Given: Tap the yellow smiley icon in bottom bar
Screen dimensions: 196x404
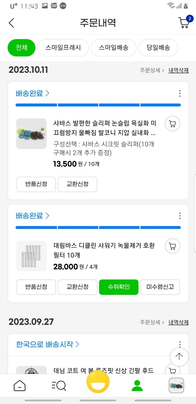Looking at the screenshot, I should [98, 385].
